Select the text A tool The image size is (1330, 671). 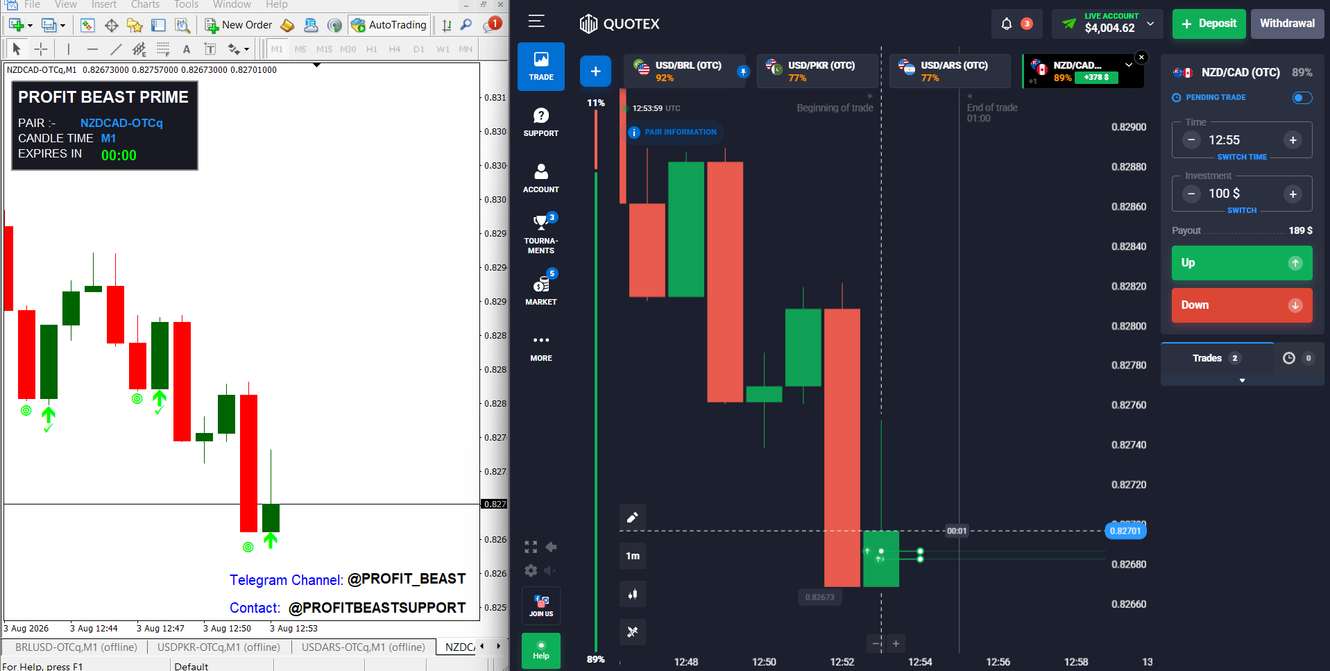186,49
